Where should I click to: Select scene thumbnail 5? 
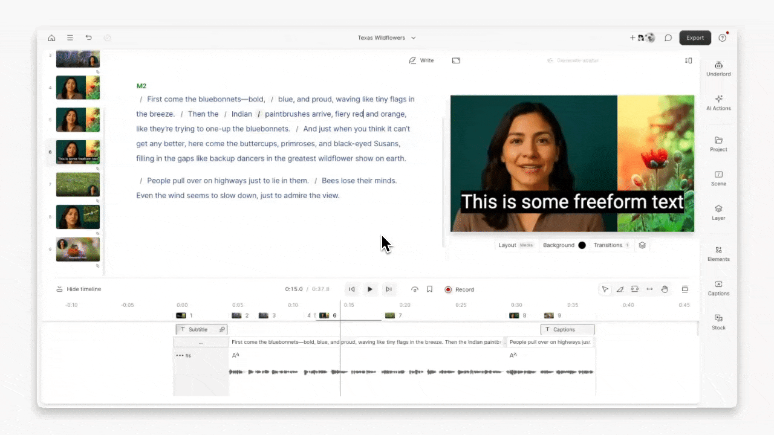(78, 120)
